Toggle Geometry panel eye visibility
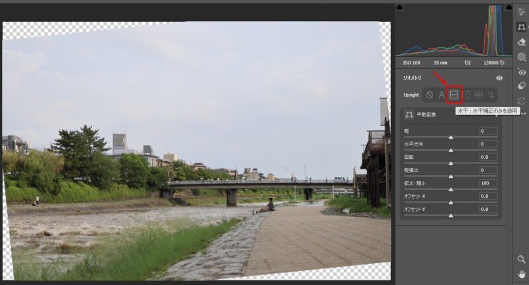Image resolution: width=529 pixels, height=285 pixels. click(499, 78)
